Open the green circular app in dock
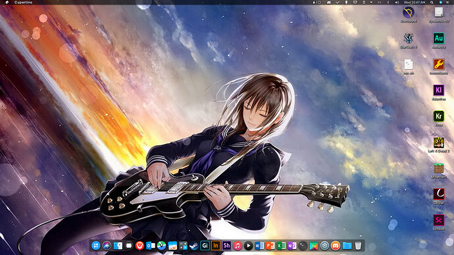The height and width of the screenshot is (255, 454). tap(162, 246)
